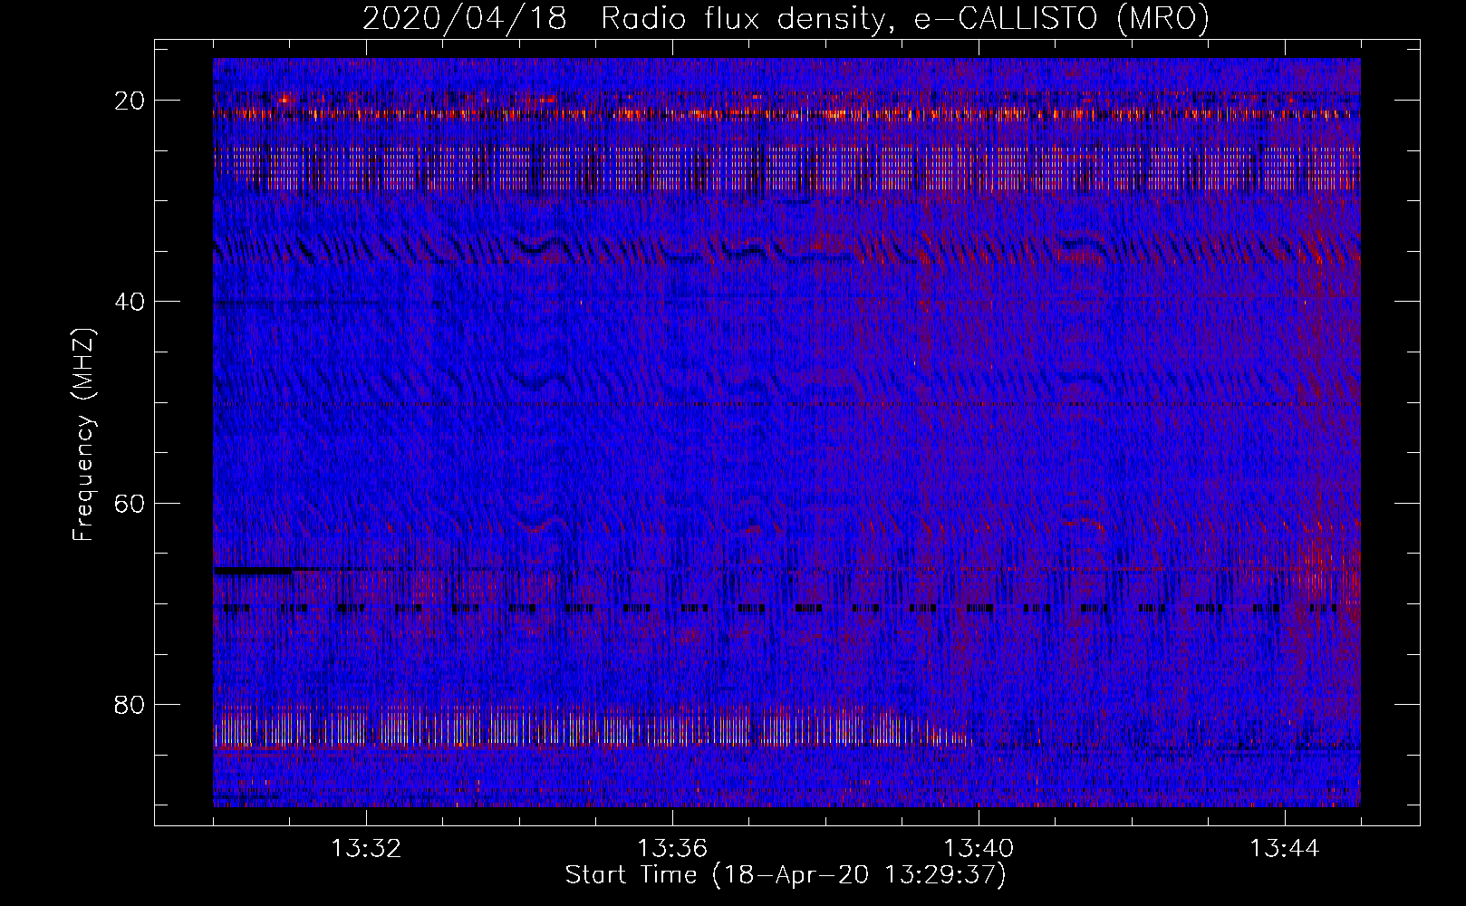1466x906 pixels.
Task: Click the 20 MHz frequency tick label
Action: point(130,101)
